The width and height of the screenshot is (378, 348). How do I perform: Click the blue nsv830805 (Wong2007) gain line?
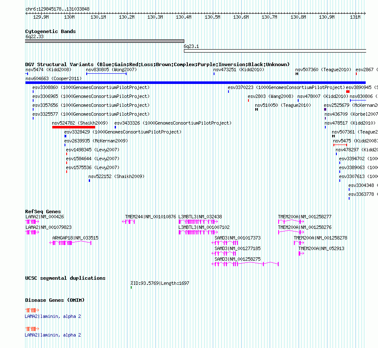click(x=106, y=74)
